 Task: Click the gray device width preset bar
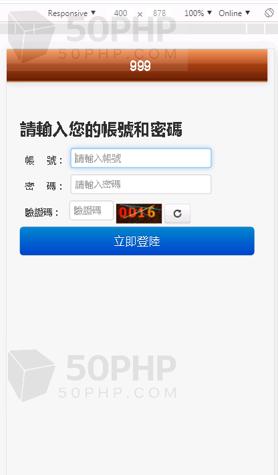pos(139,29)
